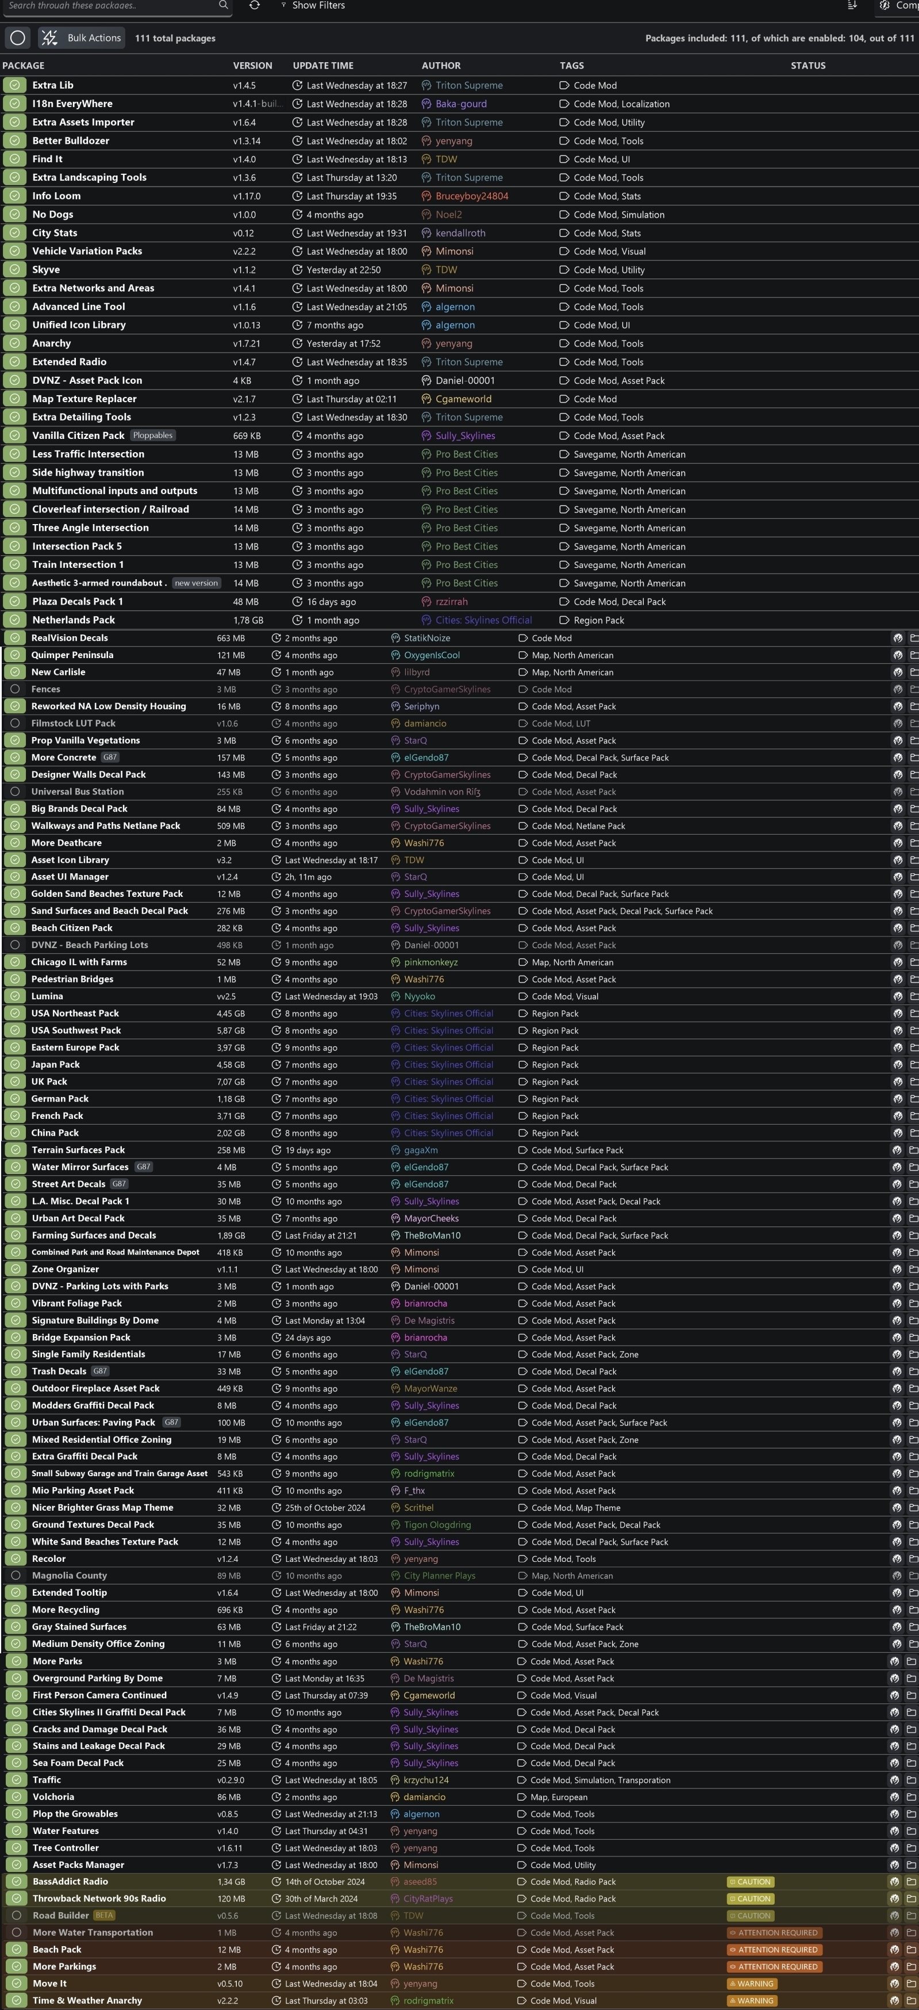Screen dimensions: 919x2010
Task: Click ATTENTION REQUIRED badge on More Parkings
Action: point(773,1966)
